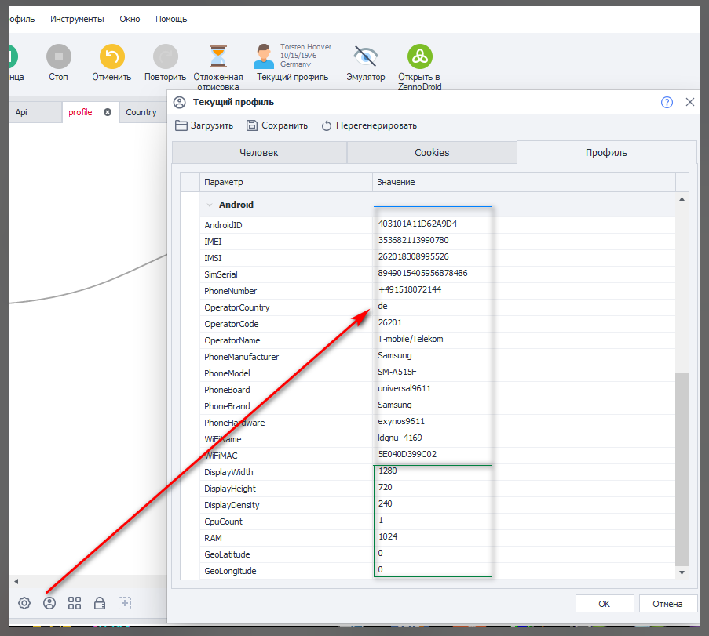Click the Значение column header
The height and width of the screenshot is (636, 709).
(524, 182)
